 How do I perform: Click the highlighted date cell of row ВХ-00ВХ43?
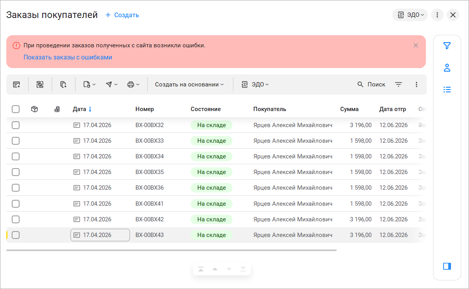pos(100,235)
